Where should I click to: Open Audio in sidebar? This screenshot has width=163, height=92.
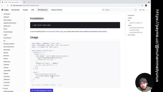(5, 35)
